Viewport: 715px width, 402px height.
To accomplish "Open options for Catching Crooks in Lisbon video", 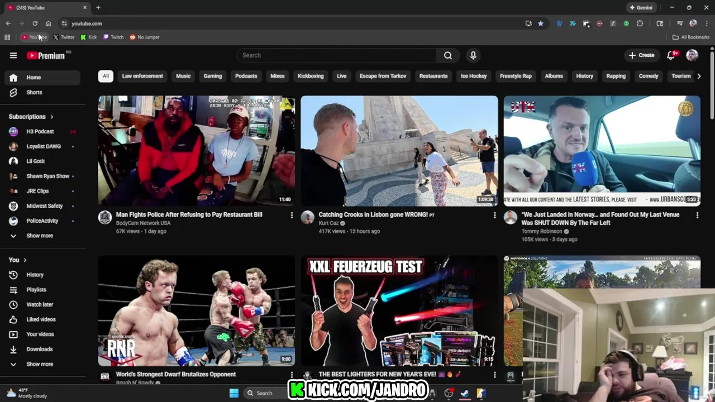I will coord(494,215).
